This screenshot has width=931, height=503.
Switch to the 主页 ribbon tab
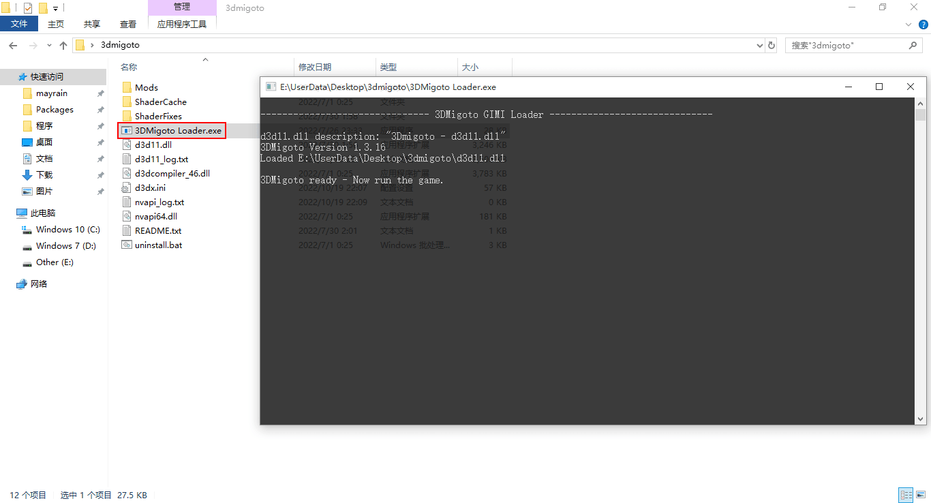tap(56, 24)
